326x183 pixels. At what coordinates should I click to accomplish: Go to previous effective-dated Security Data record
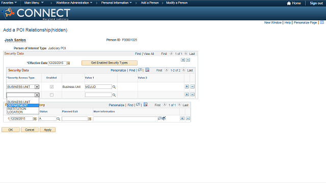click(x=171, y=53)
